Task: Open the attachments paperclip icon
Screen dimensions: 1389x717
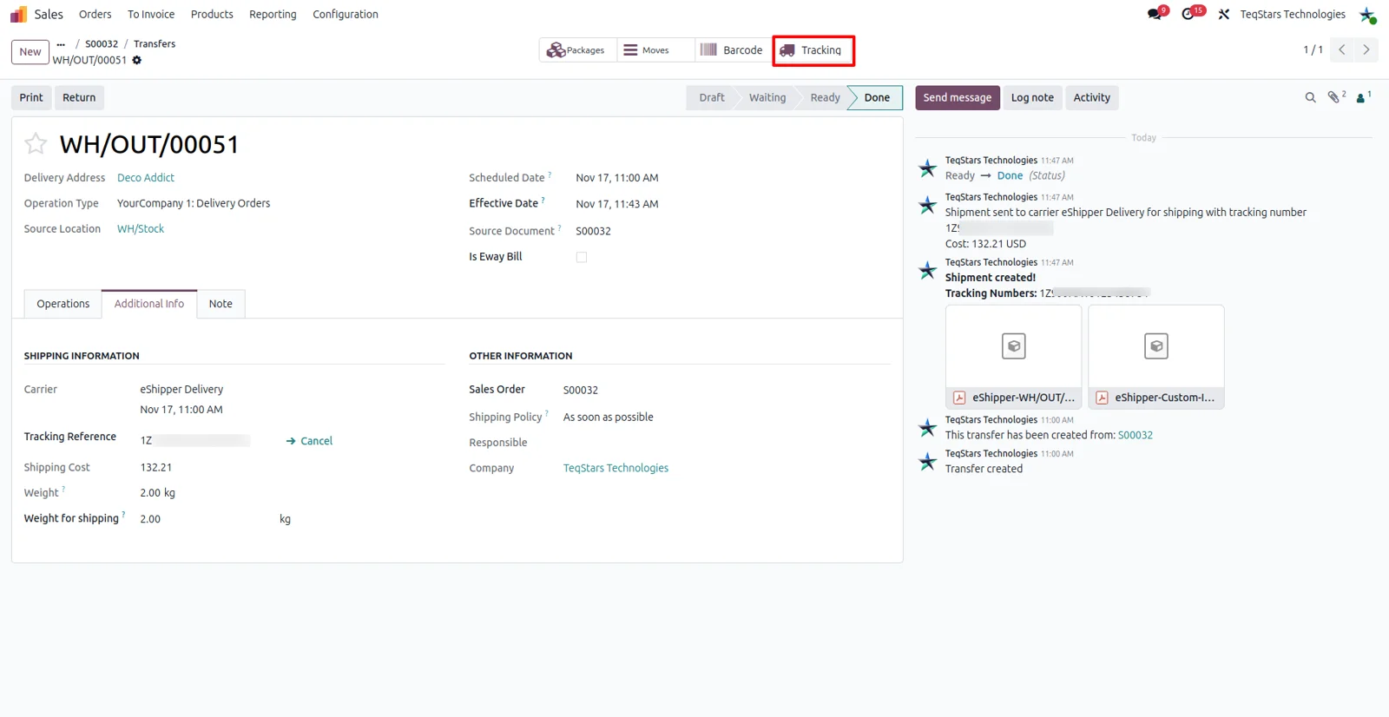Action: (1335, 97)
